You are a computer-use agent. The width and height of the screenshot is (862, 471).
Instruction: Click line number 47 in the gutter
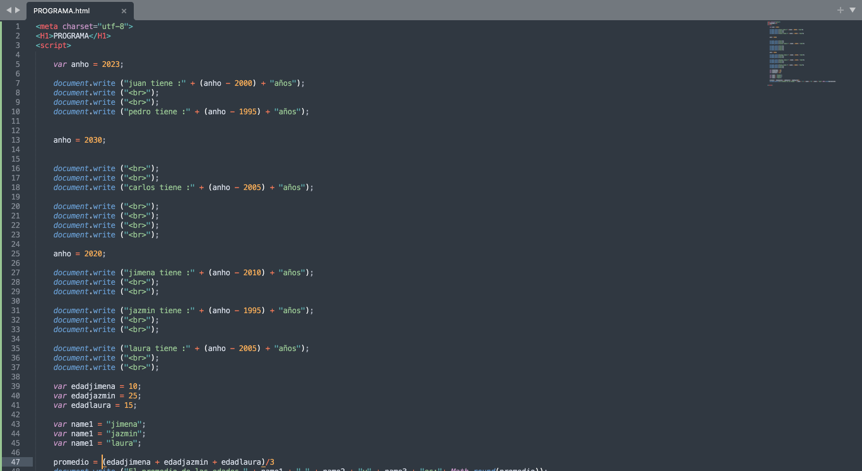[15, 462]
